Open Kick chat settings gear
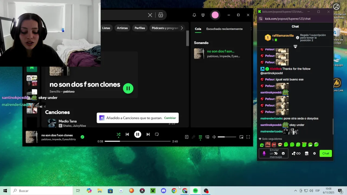 [x=314, y=153]
